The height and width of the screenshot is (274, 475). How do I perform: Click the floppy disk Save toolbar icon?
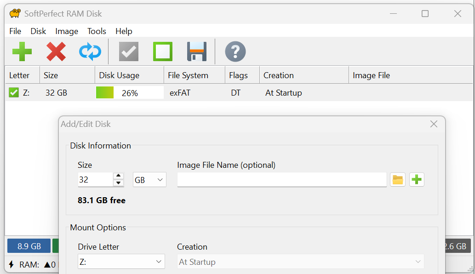(197, 51)
